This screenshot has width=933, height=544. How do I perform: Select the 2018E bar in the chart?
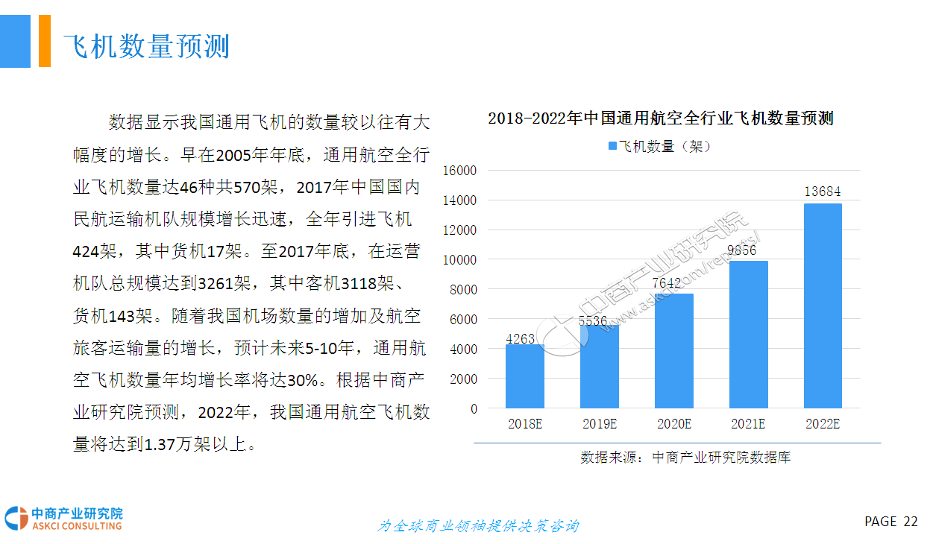[x=524, y=376]
